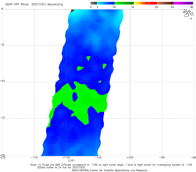Click the note 'Data buffer is 24 hrs for 20221002'
196x172 pixels.
(61, 168)
